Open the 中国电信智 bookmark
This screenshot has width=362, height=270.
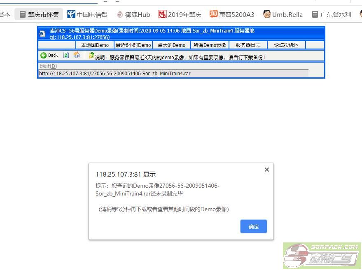(x=87, y=14)
